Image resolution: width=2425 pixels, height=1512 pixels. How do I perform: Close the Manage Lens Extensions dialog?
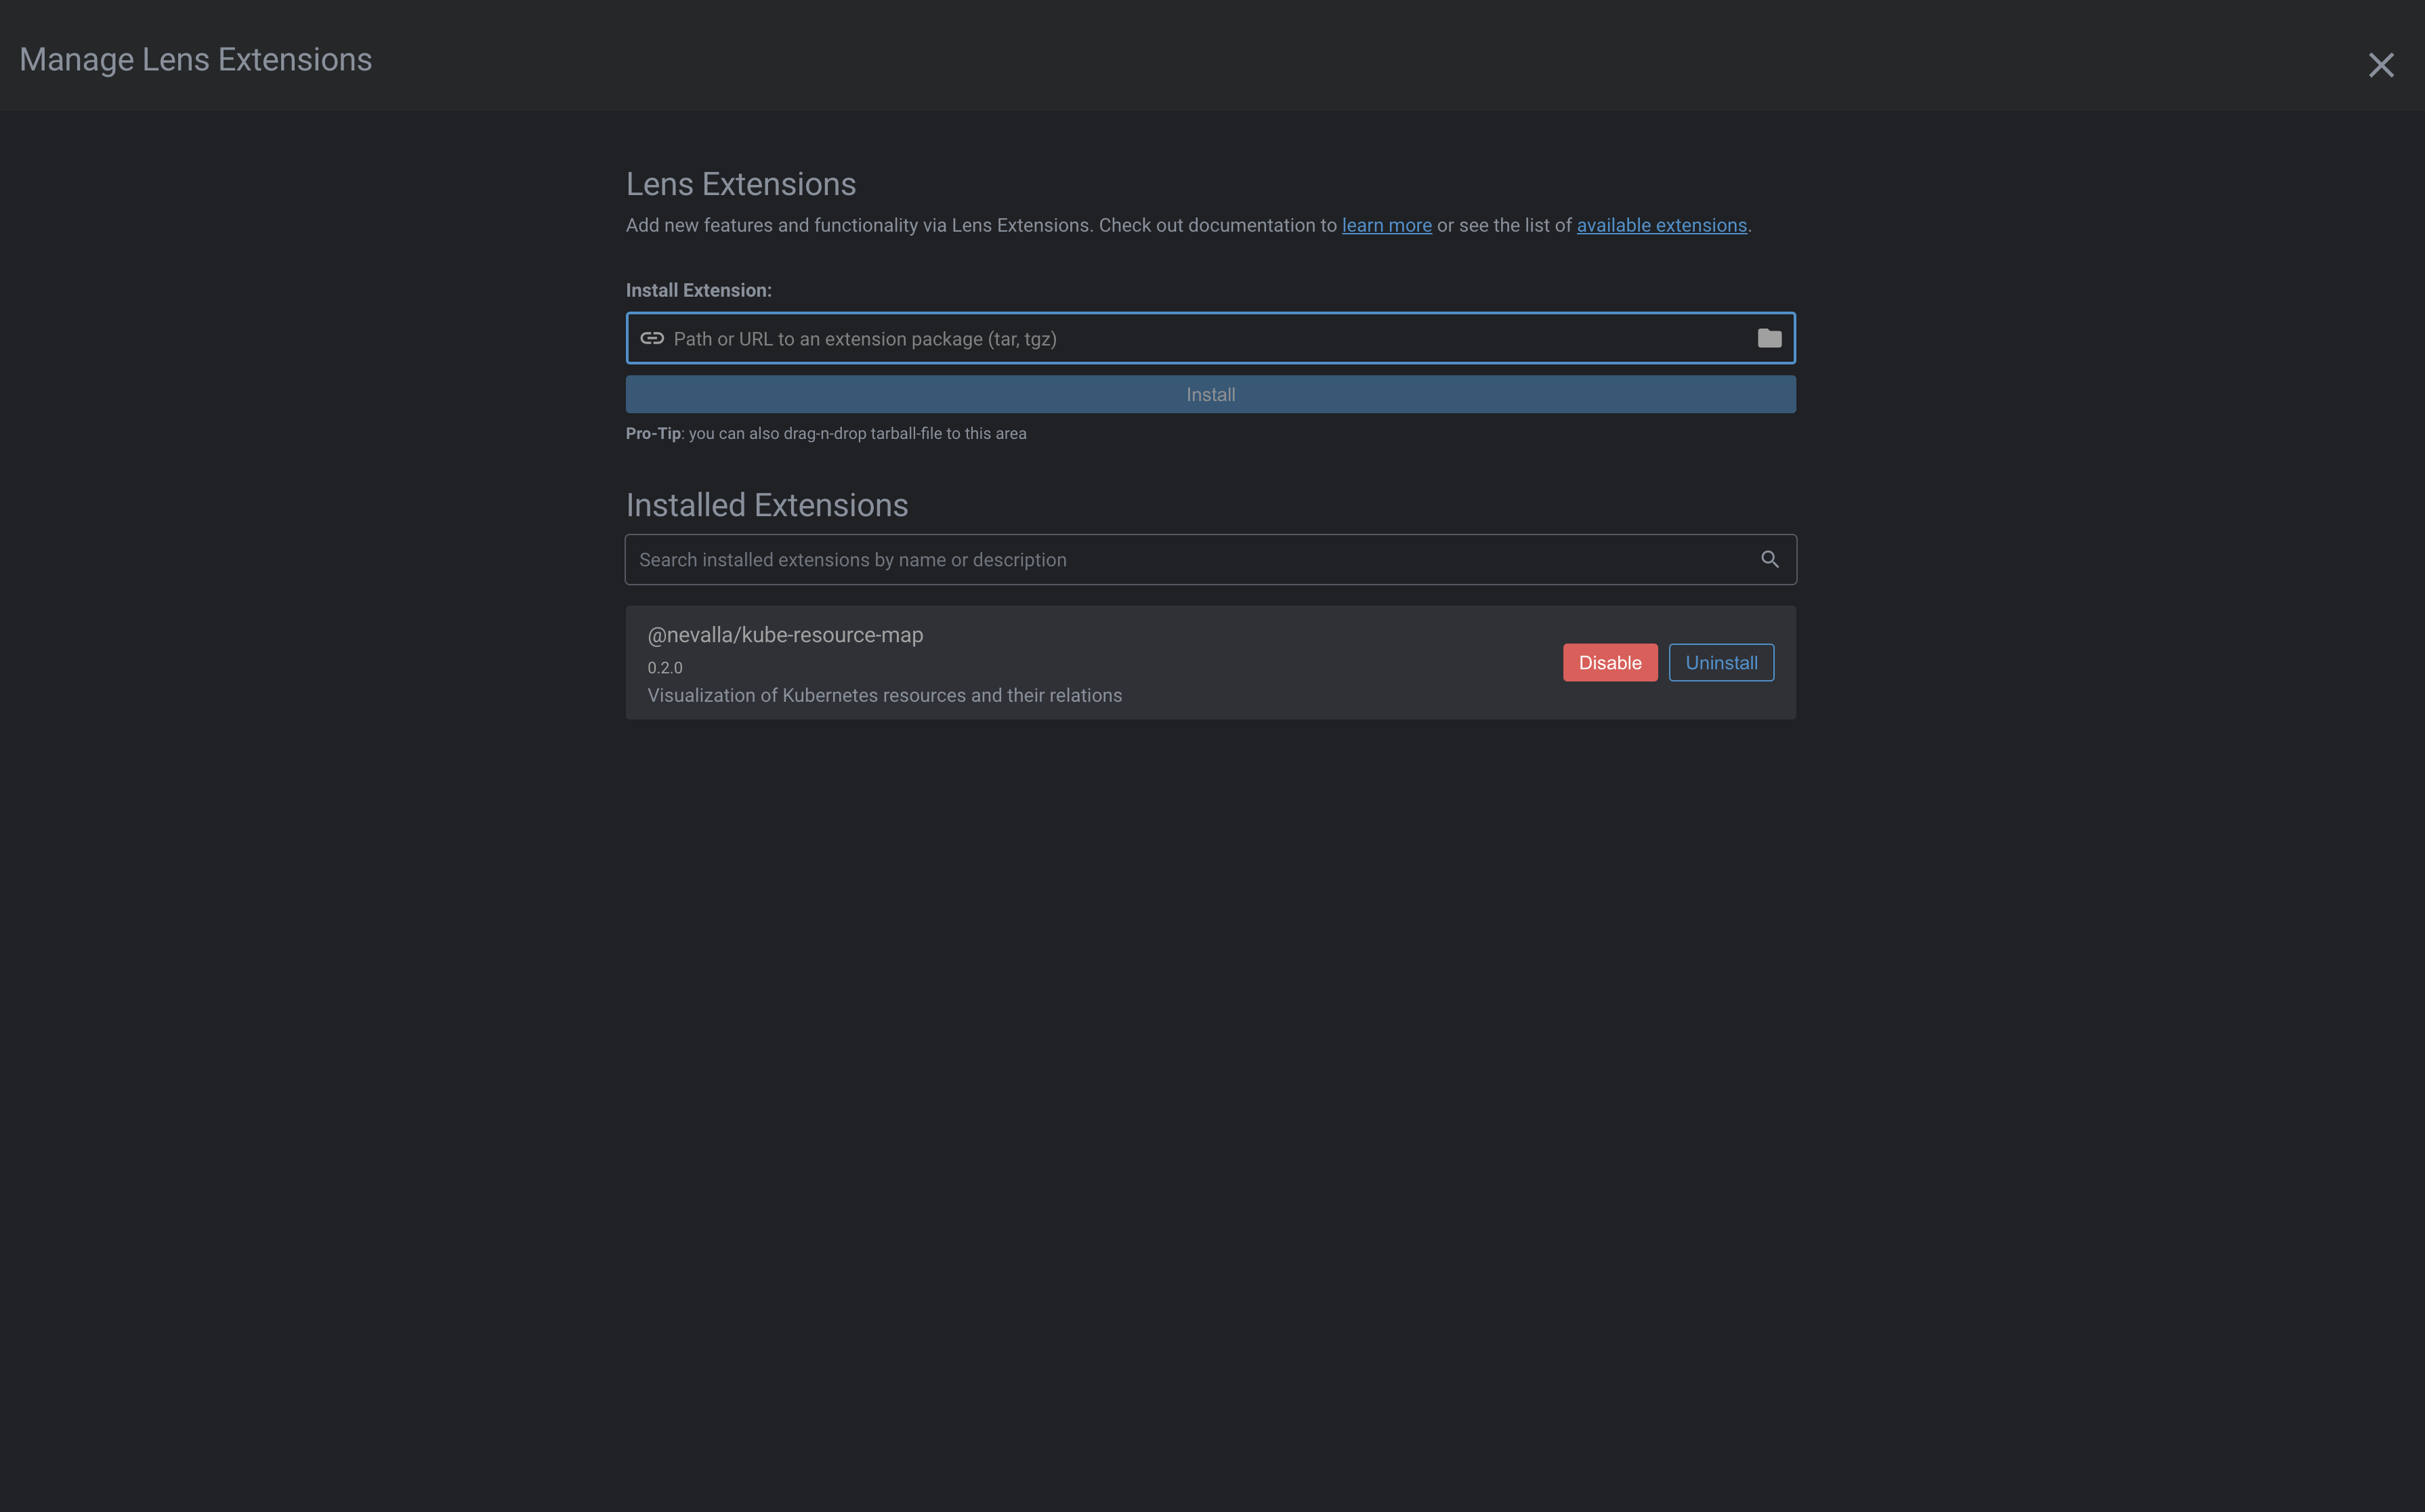pyautogui.click(x=2380, y=65)
